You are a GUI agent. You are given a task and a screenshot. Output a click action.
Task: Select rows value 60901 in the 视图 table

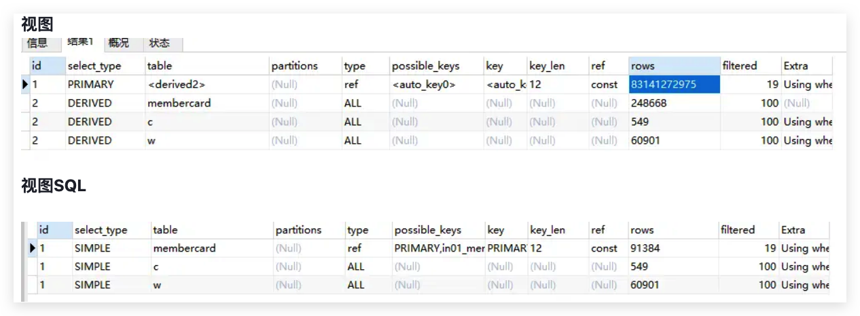point(674,140)
